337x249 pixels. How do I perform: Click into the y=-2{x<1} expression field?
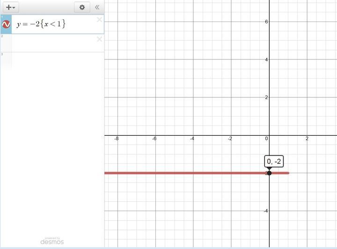pyautogui.click(x=51, y=24)
